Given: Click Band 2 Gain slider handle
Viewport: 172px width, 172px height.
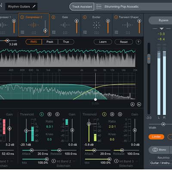Looking at the screenshot, I should point(72,130).
